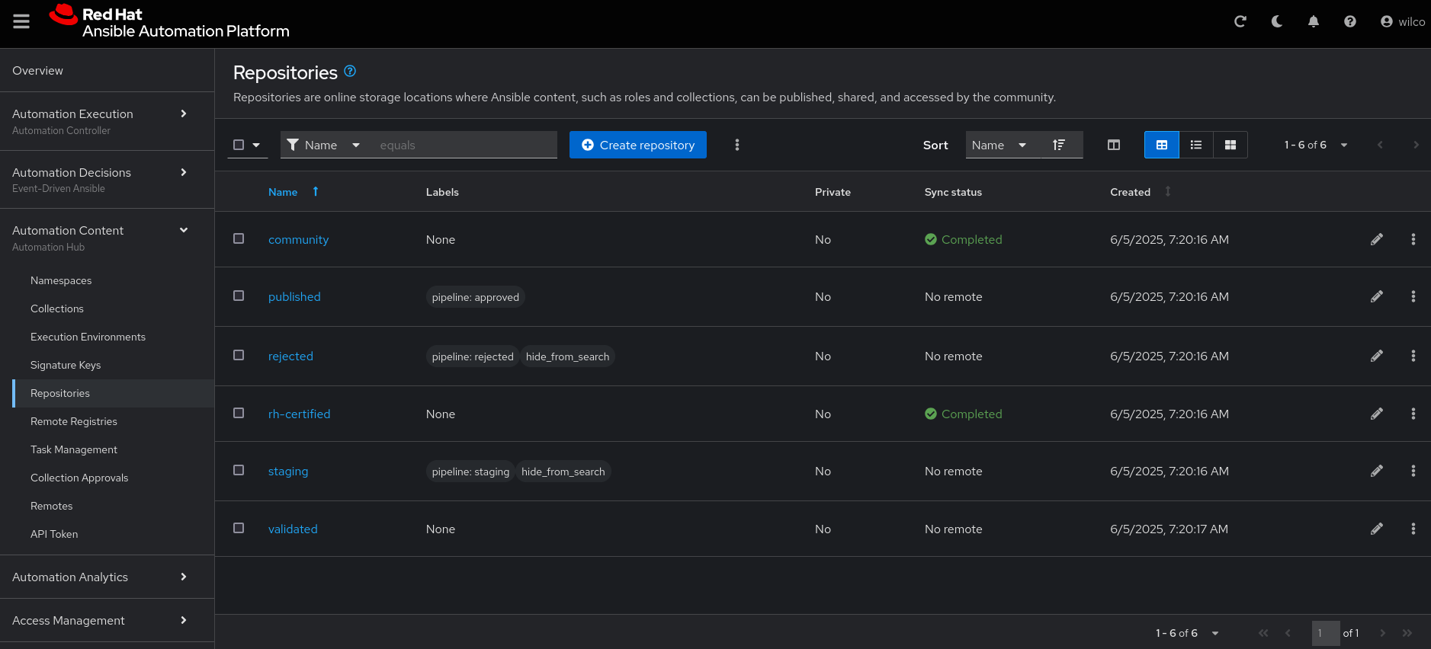Select the rejected repository checkbox
The height and width of the screenshot is (649, 1431).
pyautogui.click(x=239, y=355)
